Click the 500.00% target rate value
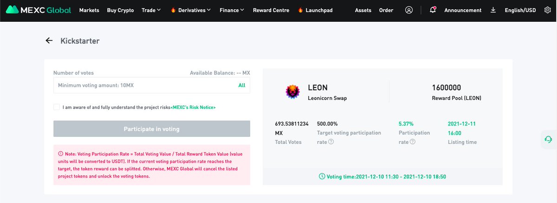The height and width of the screenshot is (203, 557). coord(327,124)
